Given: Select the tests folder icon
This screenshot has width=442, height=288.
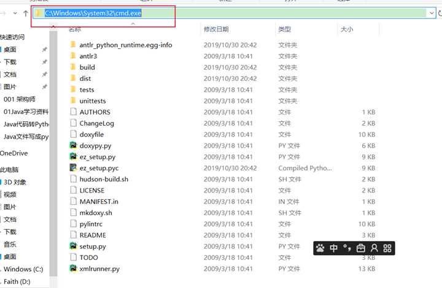Looking at the screenshot, I should [x=73, y=89].
